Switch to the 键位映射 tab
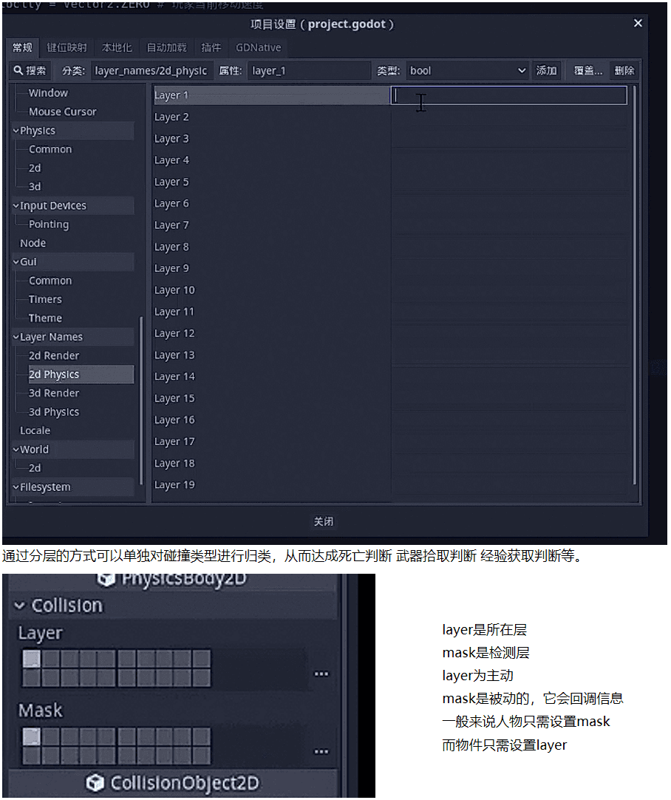Viewport: 671px width, 800px height. [67, 47]
